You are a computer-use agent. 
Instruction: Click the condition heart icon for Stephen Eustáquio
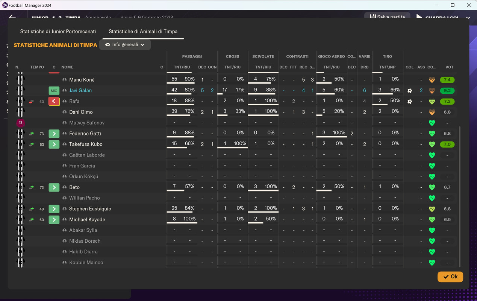[432, 209]
